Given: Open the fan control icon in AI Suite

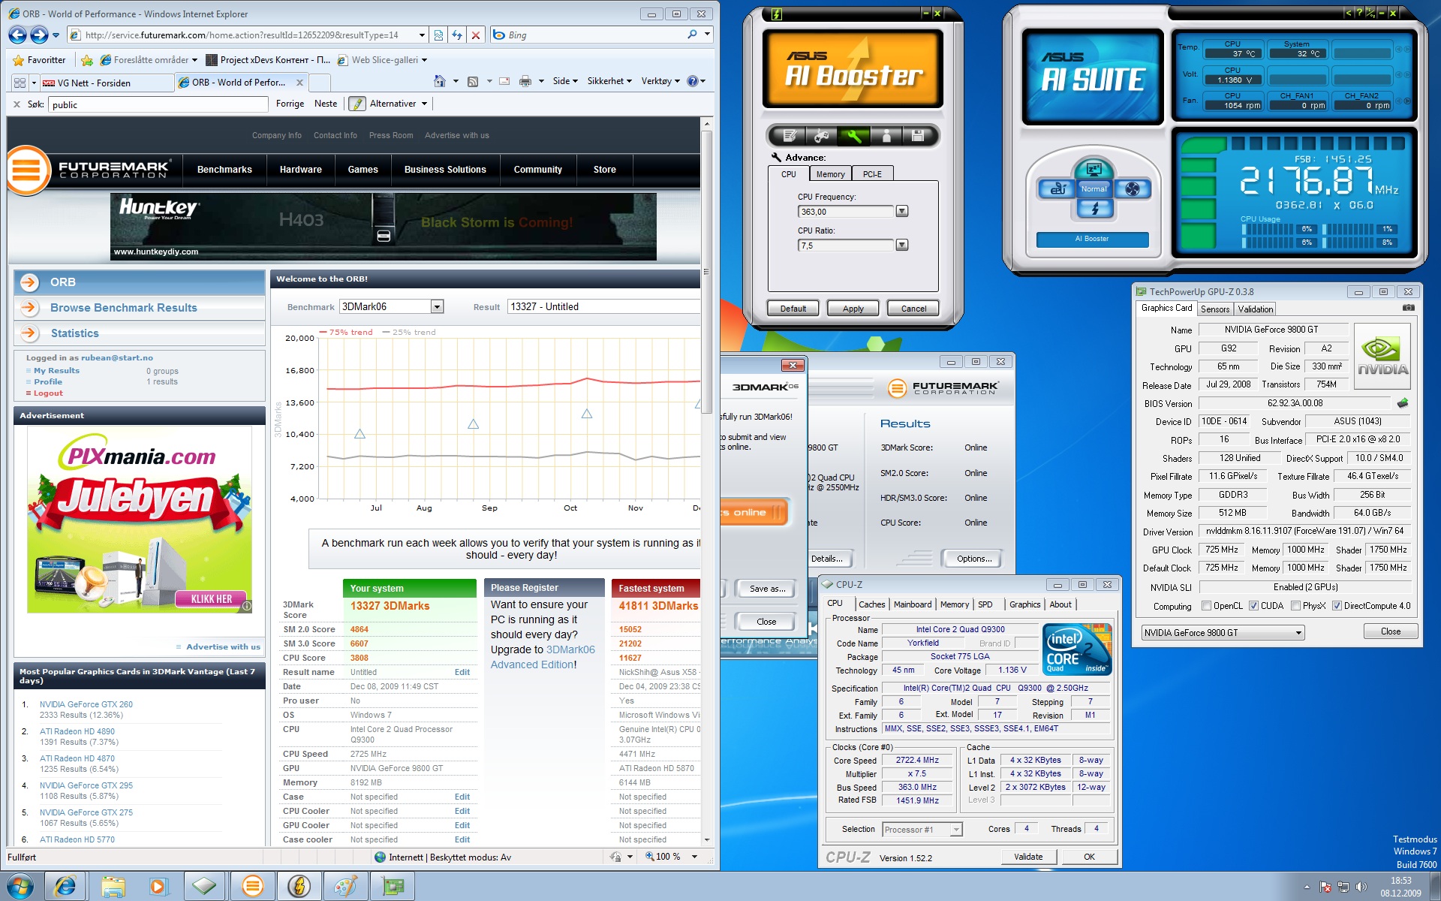Looking at the screenshot, I should click(1133, 188).
